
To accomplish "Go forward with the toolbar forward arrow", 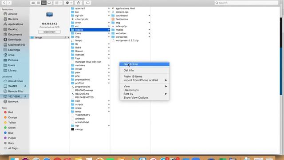I will pyautogui.click(x=9, y=3).
